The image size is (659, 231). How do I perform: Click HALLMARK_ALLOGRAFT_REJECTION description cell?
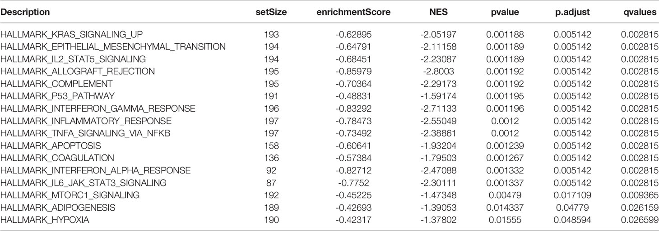pos(78,72)
